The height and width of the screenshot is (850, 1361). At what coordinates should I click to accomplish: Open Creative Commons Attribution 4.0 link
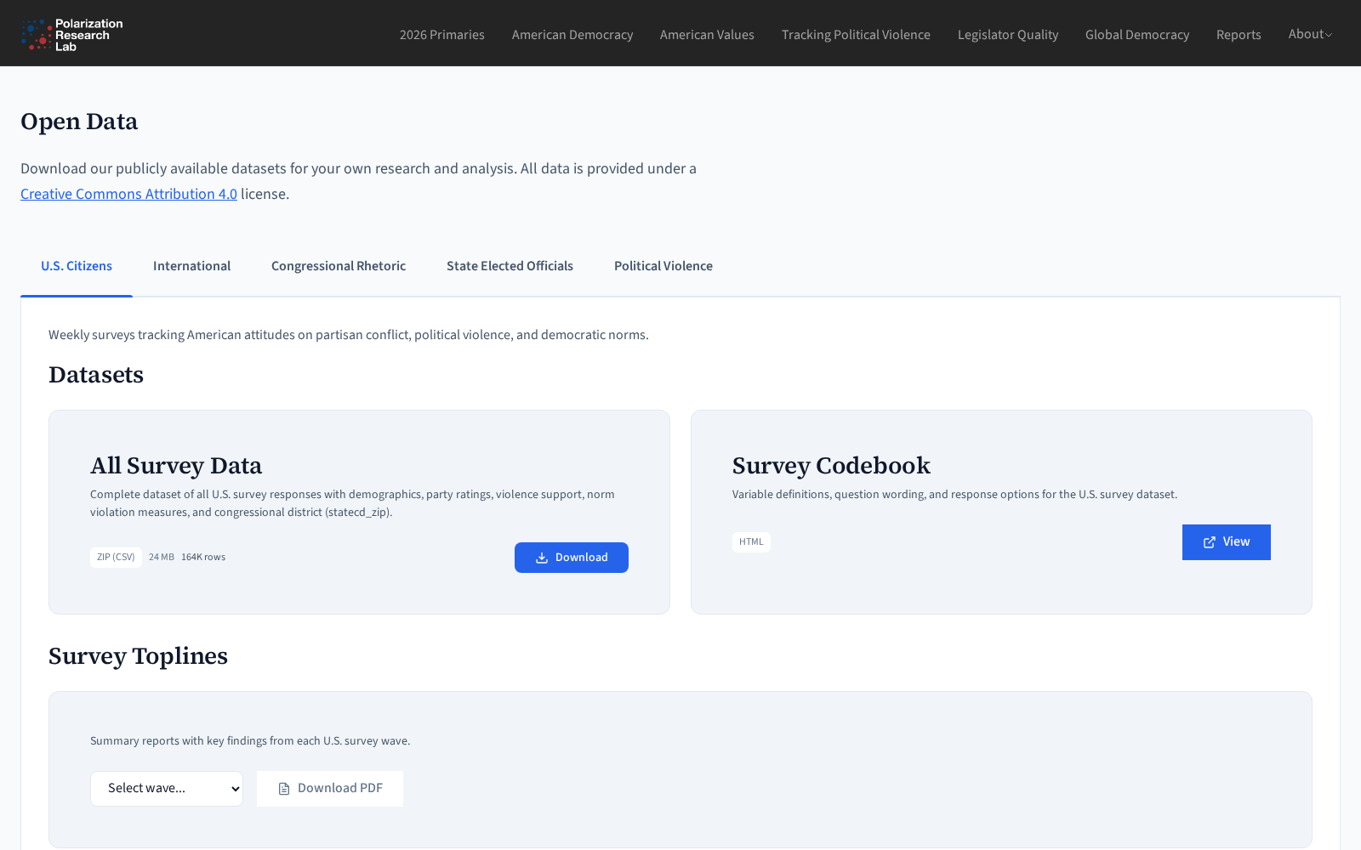(128, 194)
